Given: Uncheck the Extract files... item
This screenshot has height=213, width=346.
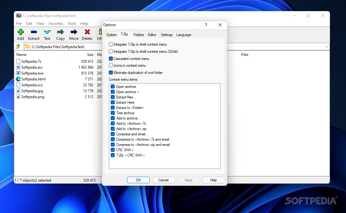Looking at the screenshot, I should pyautogui.click(x=113, y=97).
